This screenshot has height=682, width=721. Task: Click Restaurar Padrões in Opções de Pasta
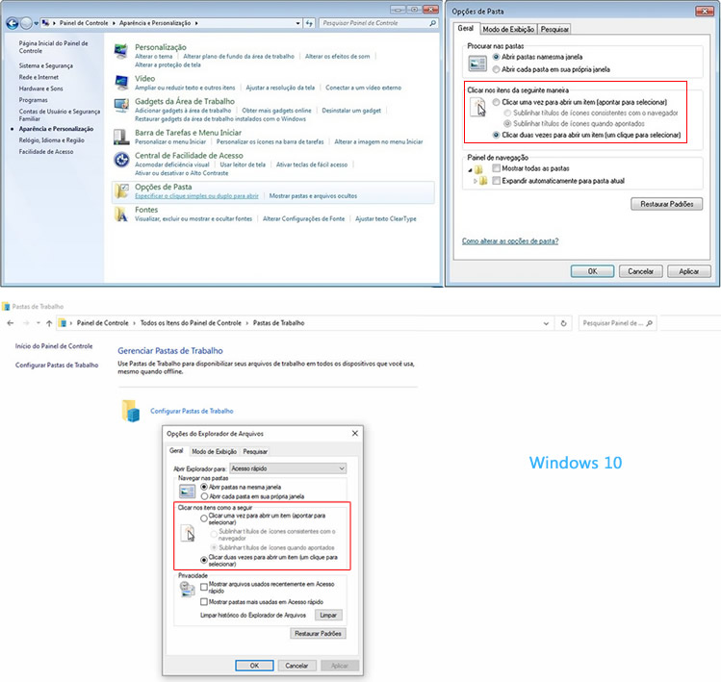[666, 204]
